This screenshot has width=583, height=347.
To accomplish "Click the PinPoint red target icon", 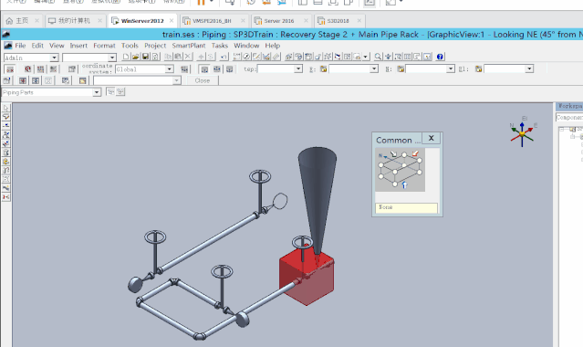I will coord(28,68).
